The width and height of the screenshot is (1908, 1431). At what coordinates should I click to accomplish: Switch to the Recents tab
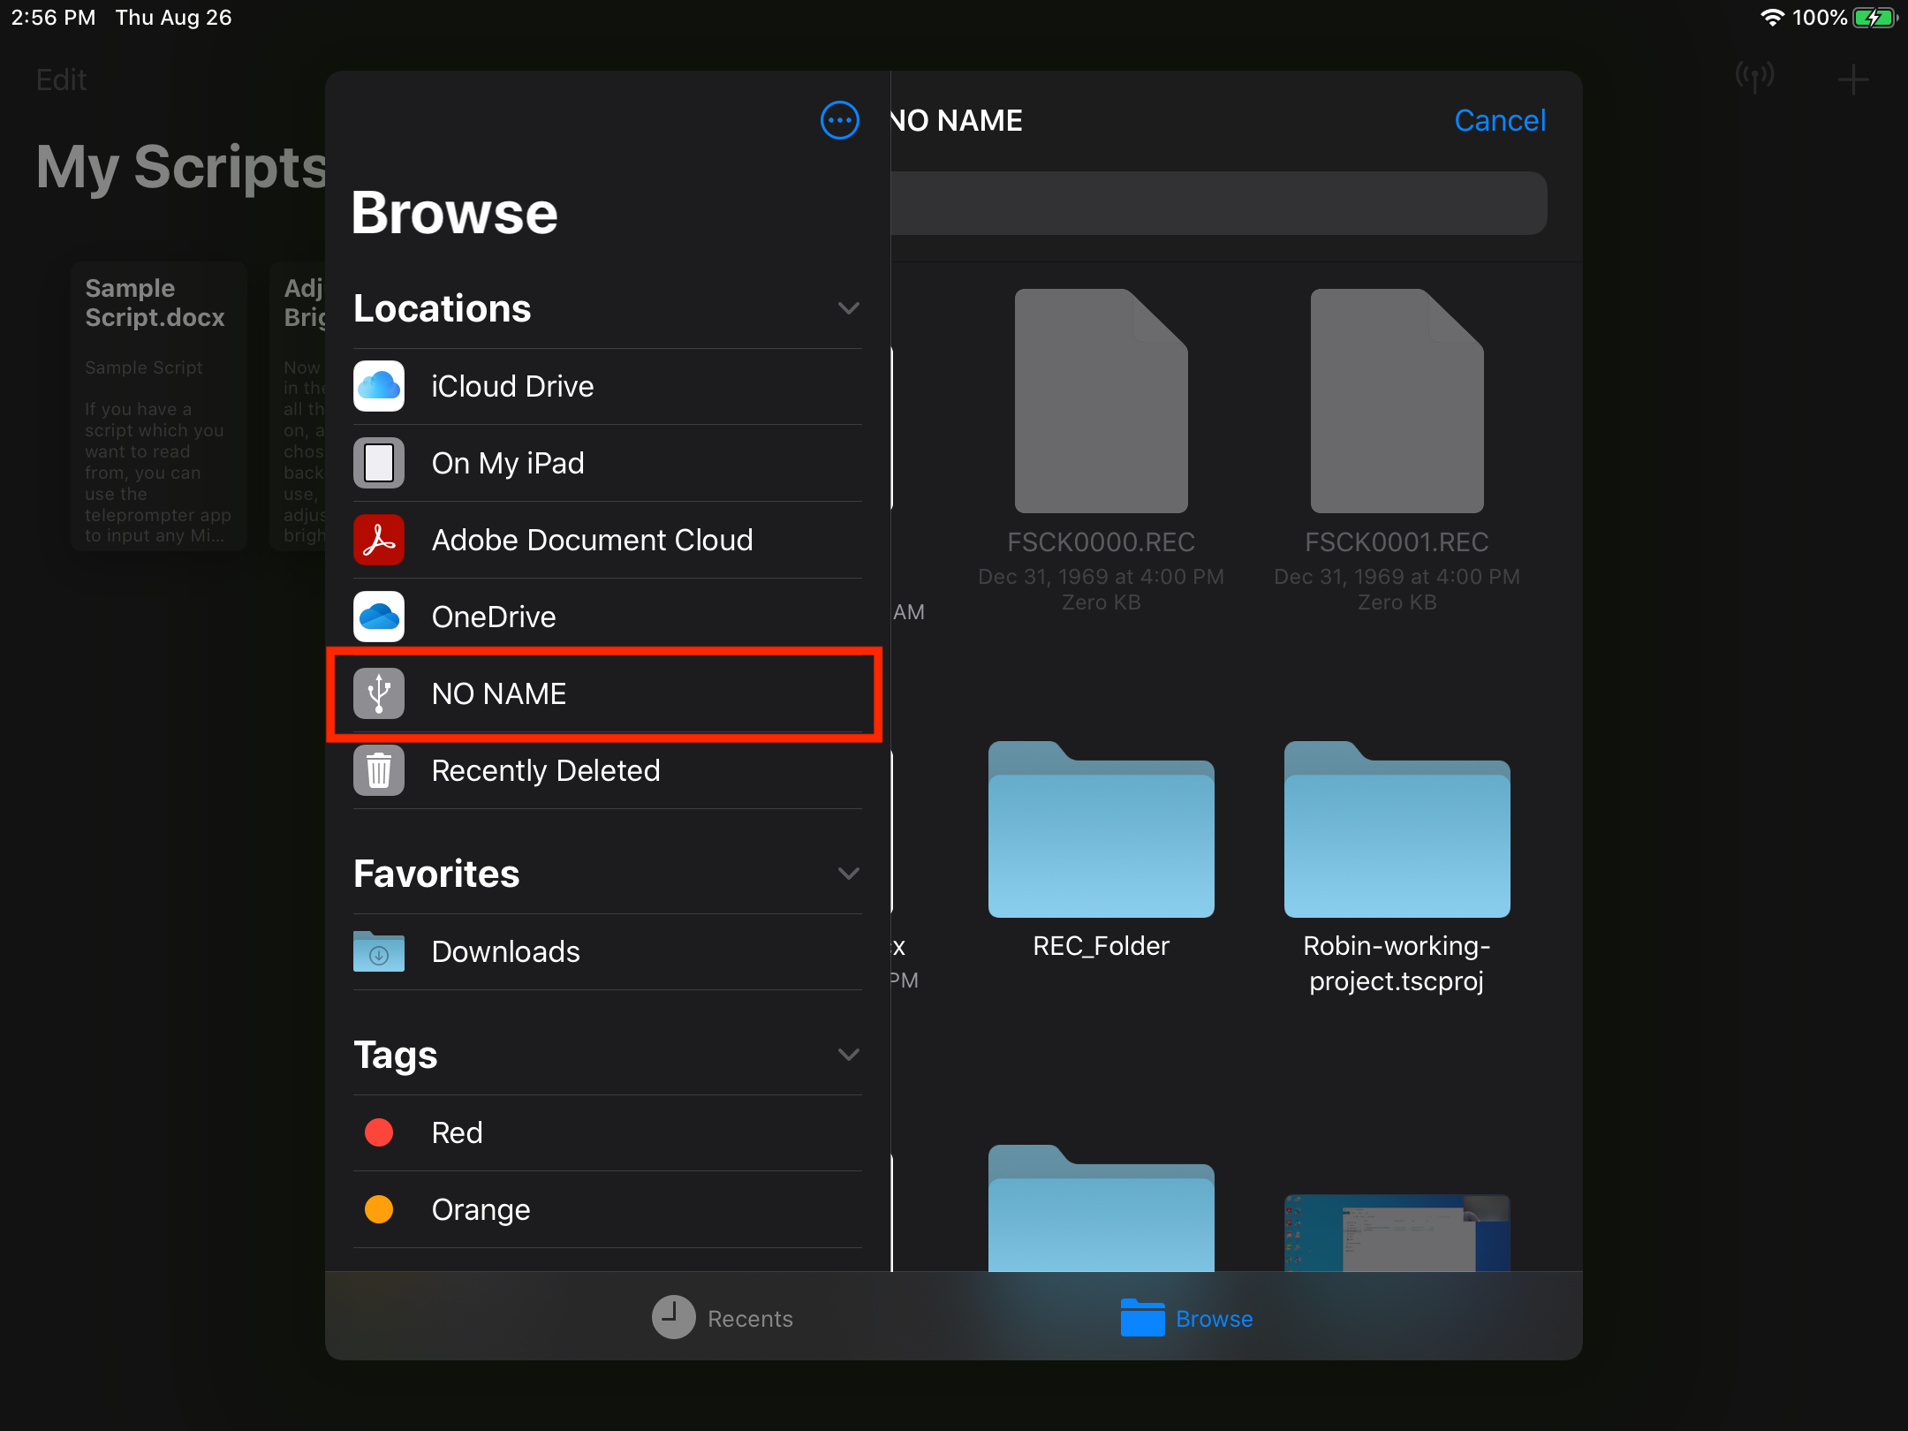pos(723,1318)
